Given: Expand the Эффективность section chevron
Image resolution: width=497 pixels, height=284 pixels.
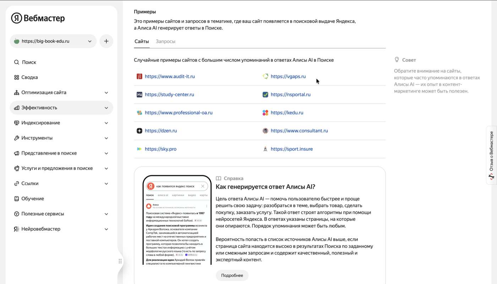Looking at the screenshot, I should click(x=106, y=108).
